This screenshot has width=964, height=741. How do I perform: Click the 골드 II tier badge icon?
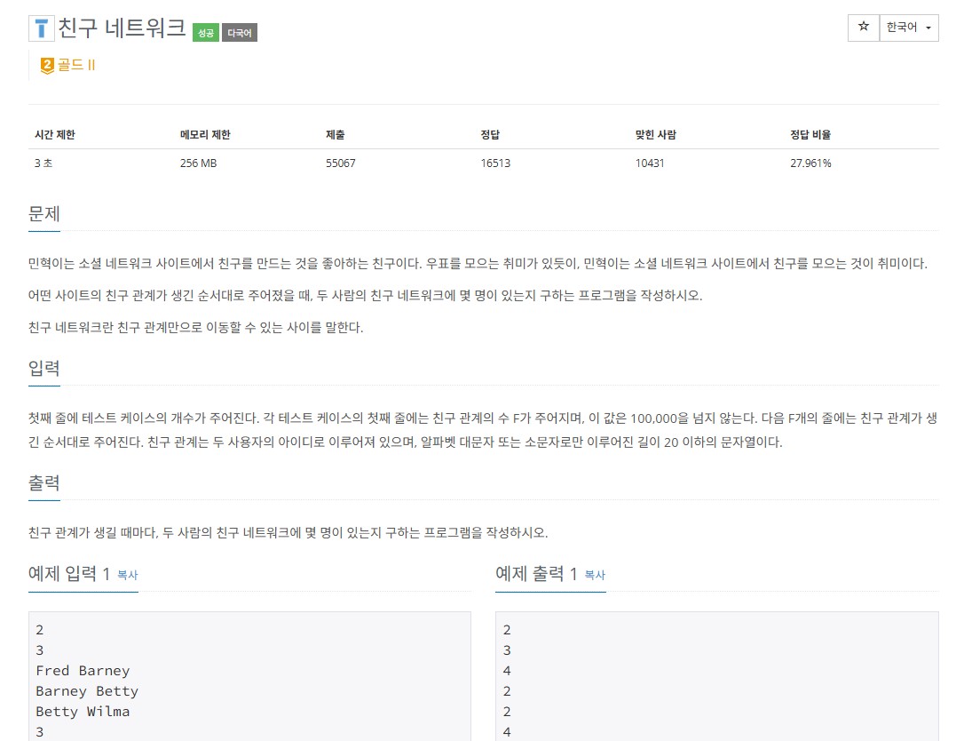tap(47, 65)
